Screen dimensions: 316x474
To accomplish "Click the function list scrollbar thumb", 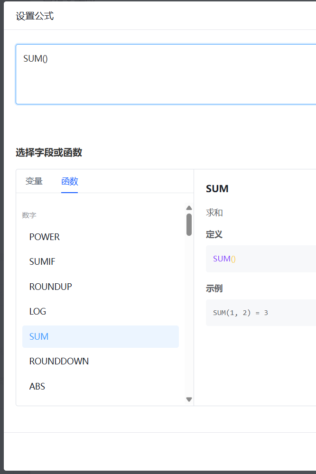I will (189, 224).
